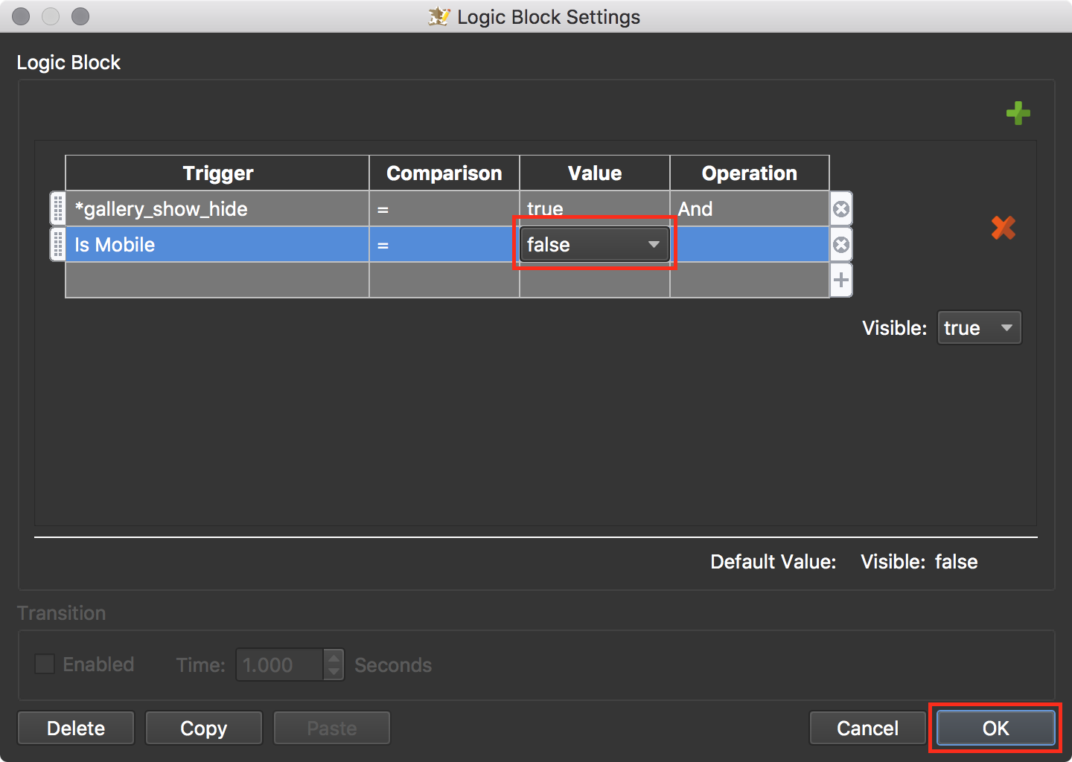Delete the gallery_show_hide row with its circled X
1072x762 pixels.
click(x=841, y=209)
